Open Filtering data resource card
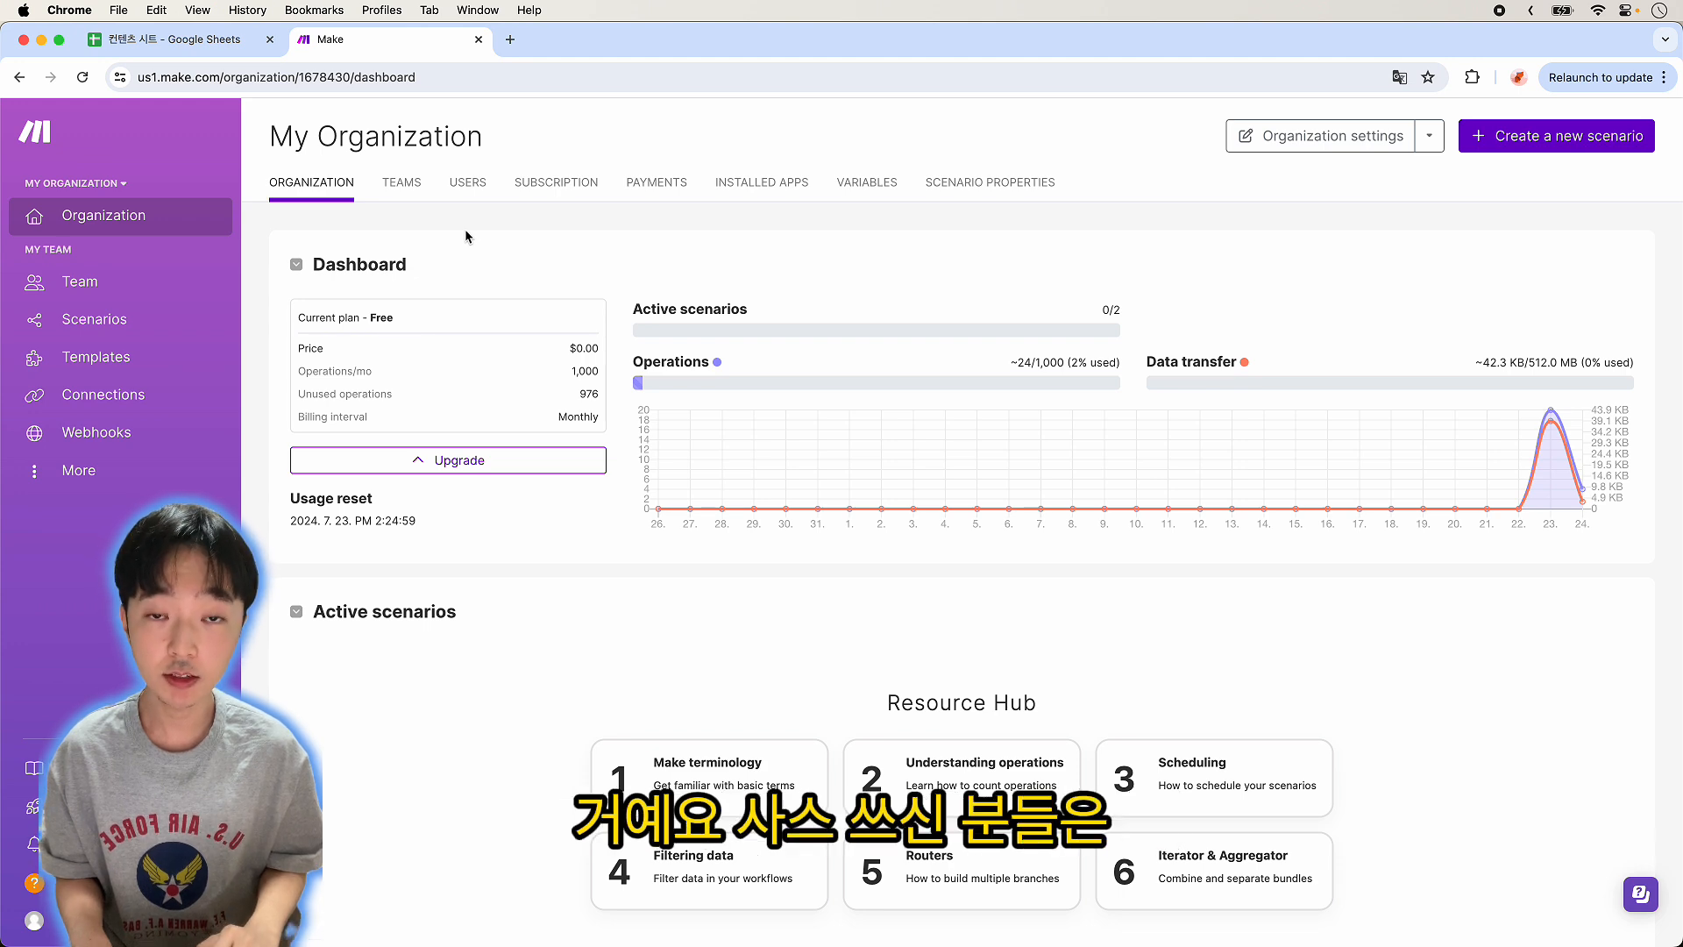The width and height of the screenshot is (1683, 947). click(709, 871)
